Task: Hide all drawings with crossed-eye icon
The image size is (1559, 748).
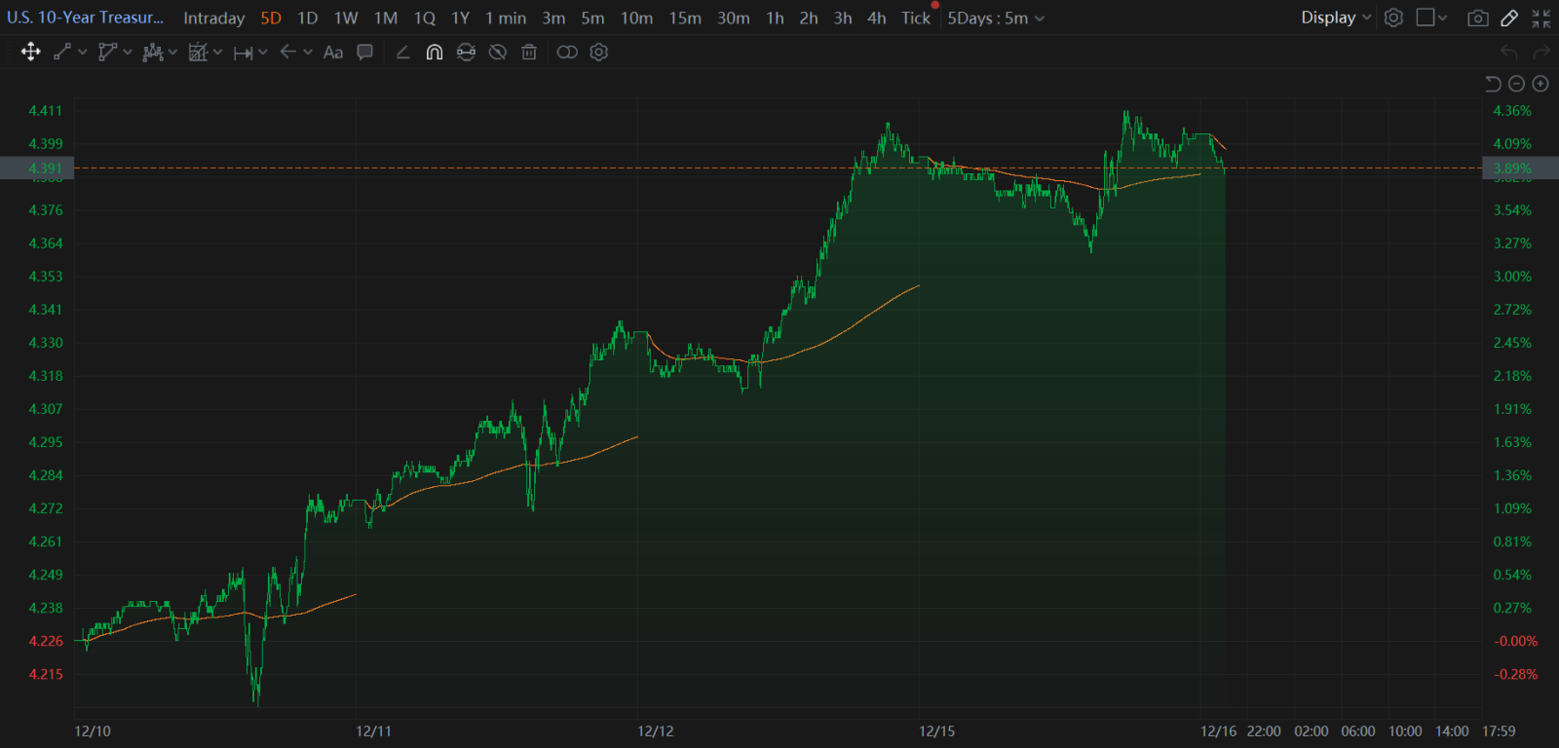Action: point(497,52)
